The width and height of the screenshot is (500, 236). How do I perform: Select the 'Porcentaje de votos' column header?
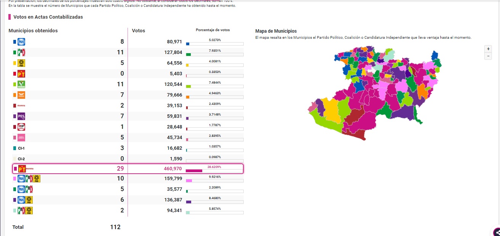click(213, 30)
